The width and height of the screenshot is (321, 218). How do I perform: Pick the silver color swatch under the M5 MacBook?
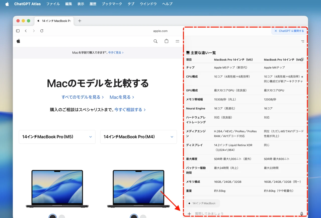point(61,216)
